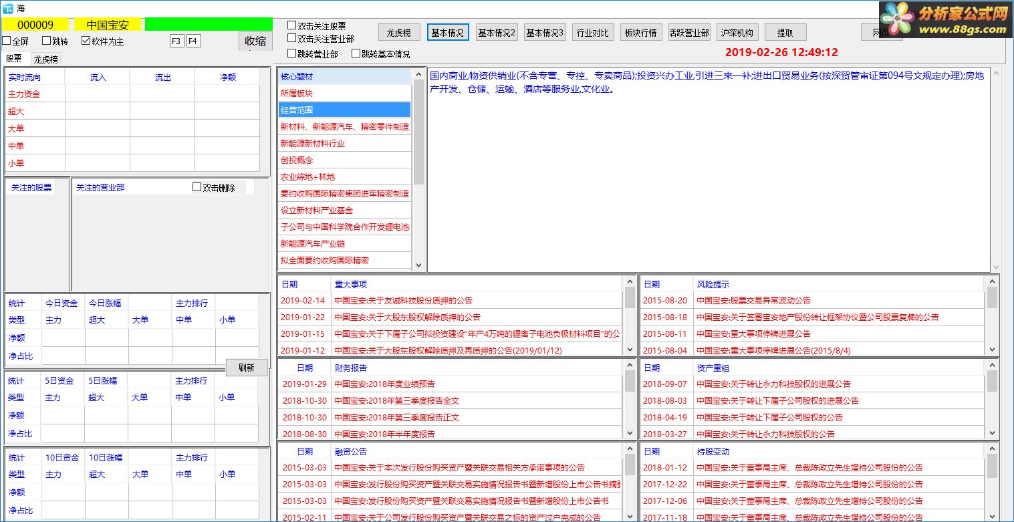Open the 基本情况2 view
This screenshot has height=522, width=1014.
497,32
